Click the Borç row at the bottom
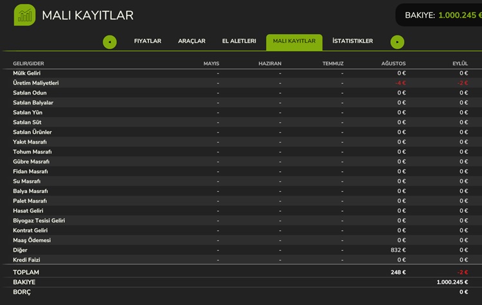This screenshot has width=482, height=305. pyautogui.click(x=22, y=291)
